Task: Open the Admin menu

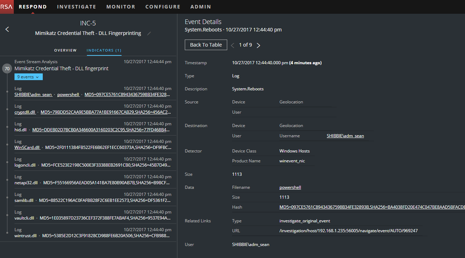Action: 200,7
